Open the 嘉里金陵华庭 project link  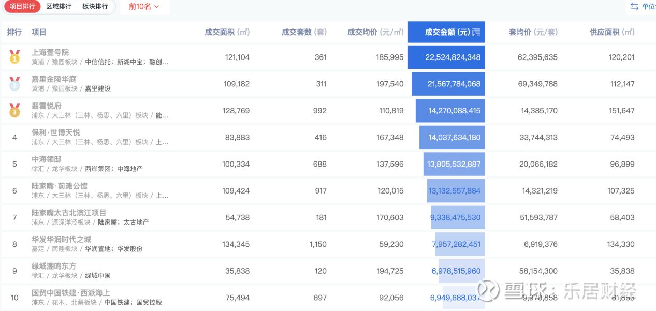click(54, 79)
